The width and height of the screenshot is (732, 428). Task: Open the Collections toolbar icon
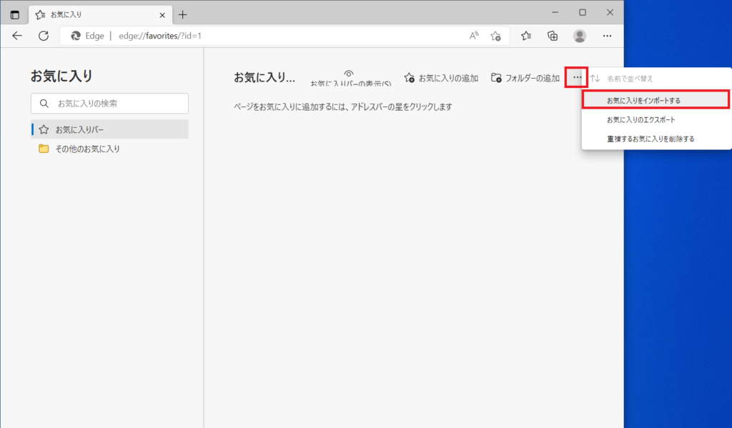553,36
